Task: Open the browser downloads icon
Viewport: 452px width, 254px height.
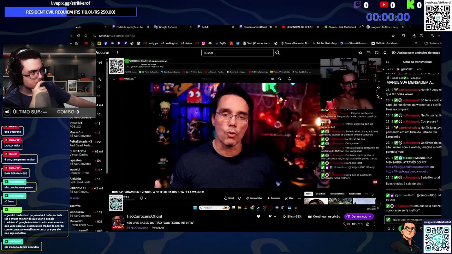Action: 414,36
